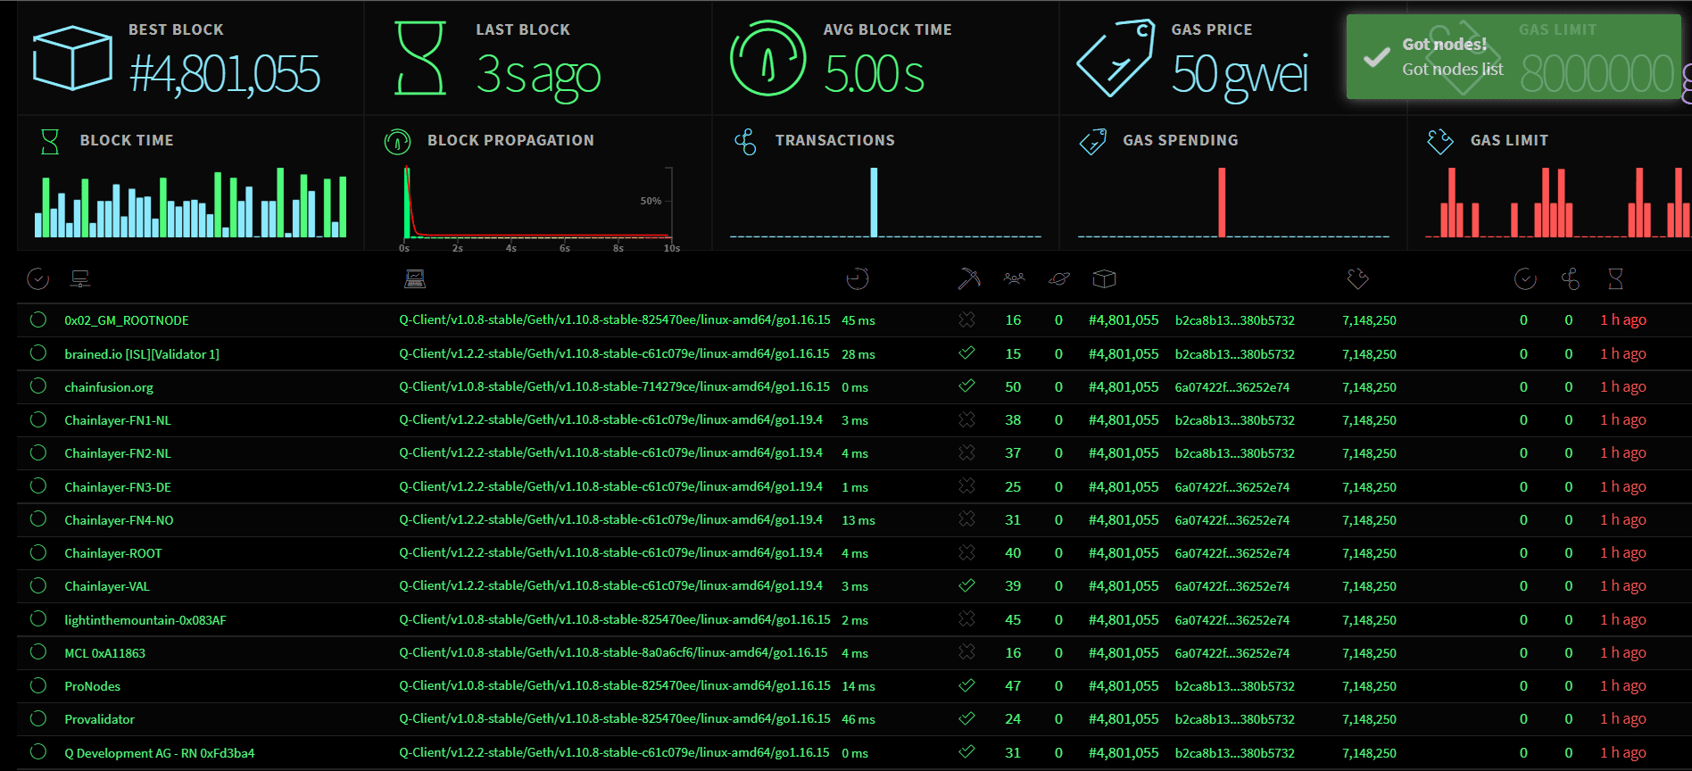Pin the chainfusion.org node
This screenshot has width=1692, height=771.
pyautogui.click(x=38, y=386)
